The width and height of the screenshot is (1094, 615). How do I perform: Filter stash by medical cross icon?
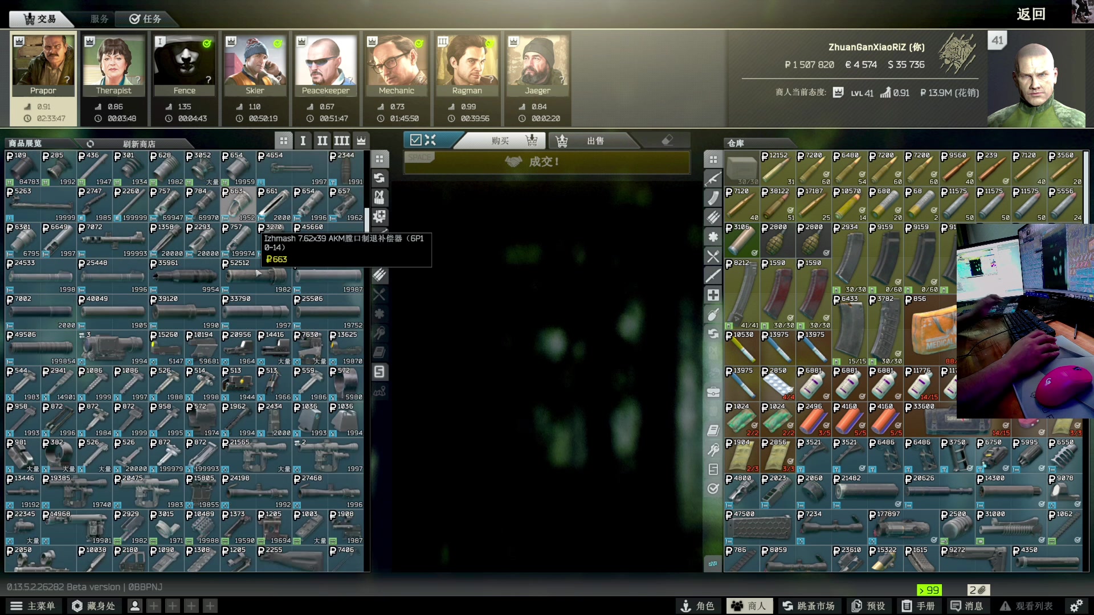713,295
